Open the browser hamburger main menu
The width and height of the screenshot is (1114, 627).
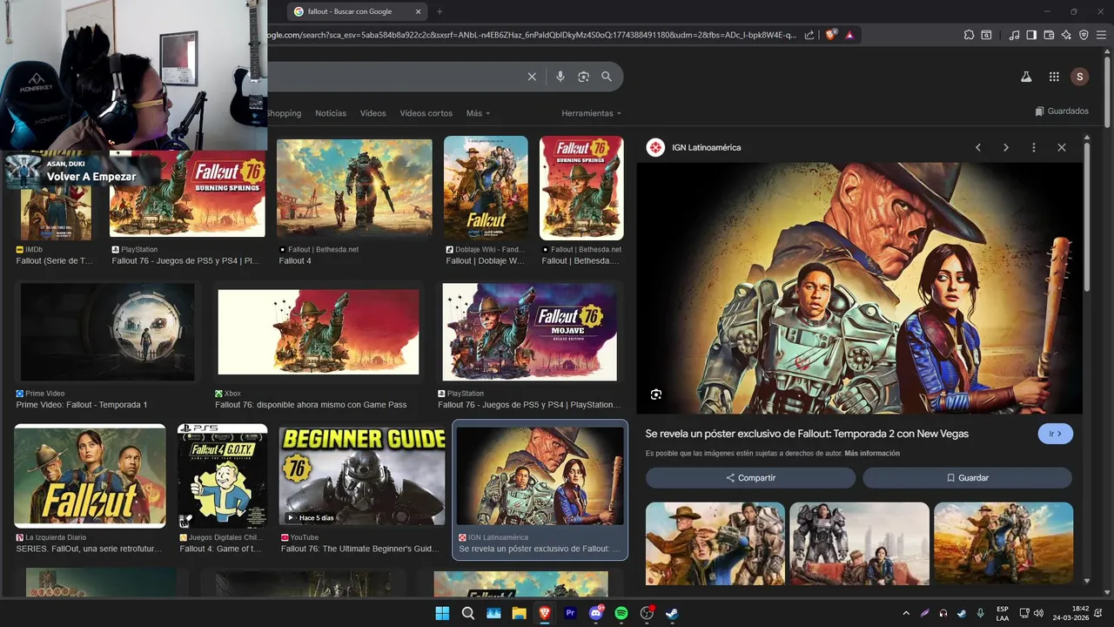tap(1101, 35)
